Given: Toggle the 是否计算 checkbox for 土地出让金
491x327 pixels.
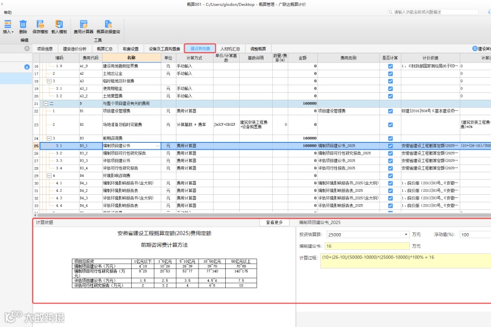Looking at the screenshot, I should [x=390, y=74].
